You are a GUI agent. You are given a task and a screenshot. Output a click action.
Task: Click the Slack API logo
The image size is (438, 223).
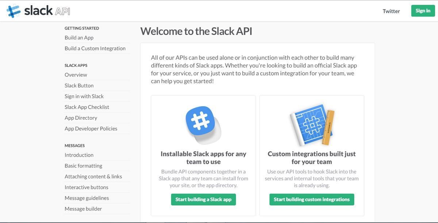[38, 11]
